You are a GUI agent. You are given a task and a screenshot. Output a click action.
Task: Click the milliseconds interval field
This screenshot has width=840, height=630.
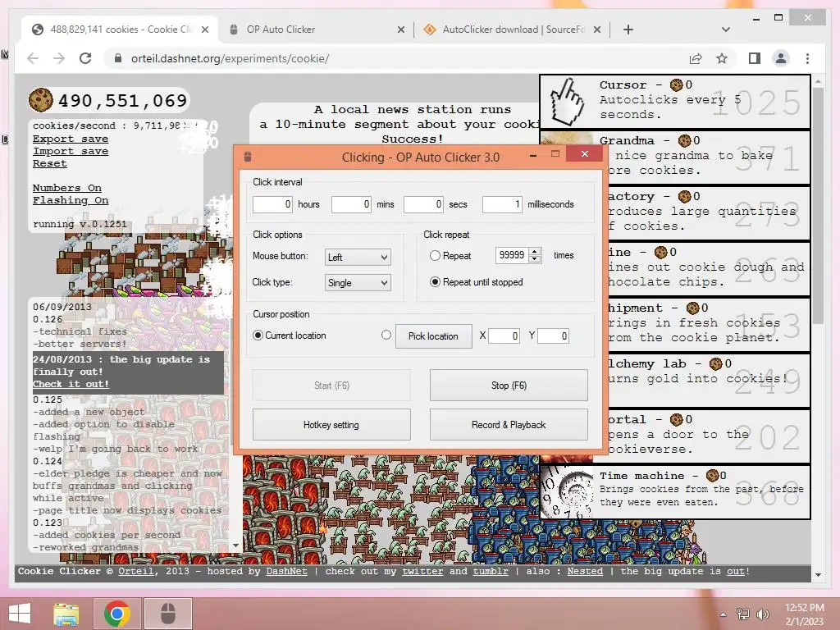point(502,204)
